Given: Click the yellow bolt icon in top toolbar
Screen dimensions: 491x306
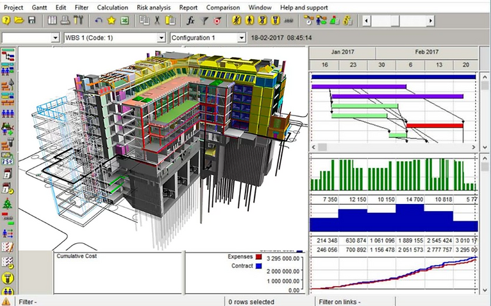Looking at the screenshot, I should point(276,21).
